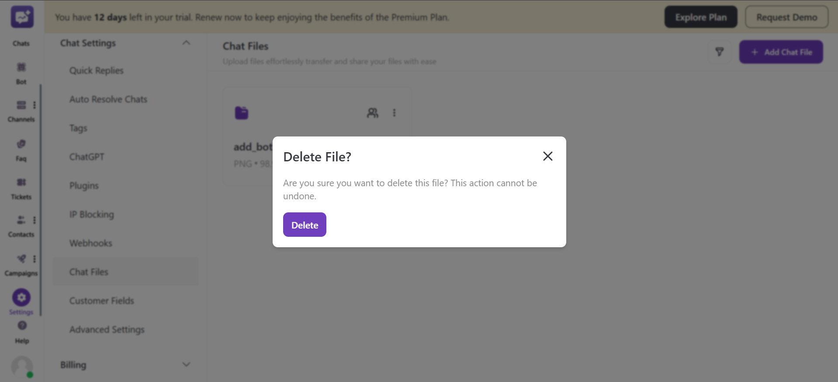Click the Add Chat File button
838x382 pixels.
click(x=781, y=52)
